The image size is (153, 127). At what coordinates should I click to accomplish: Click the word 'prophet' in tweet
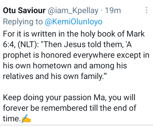coord(17,55)
